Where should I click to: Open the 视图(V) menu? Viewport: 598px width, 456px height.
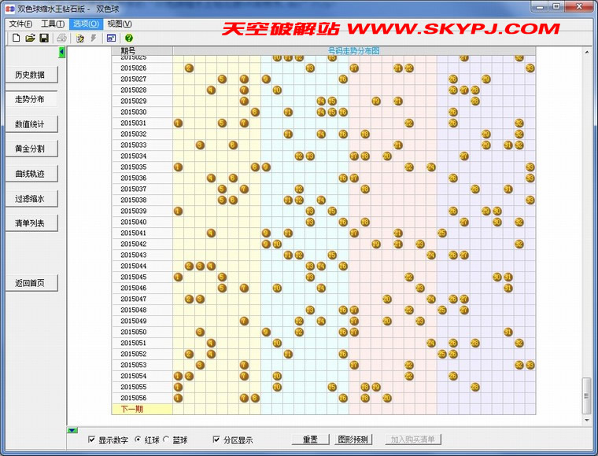(119, 24)
